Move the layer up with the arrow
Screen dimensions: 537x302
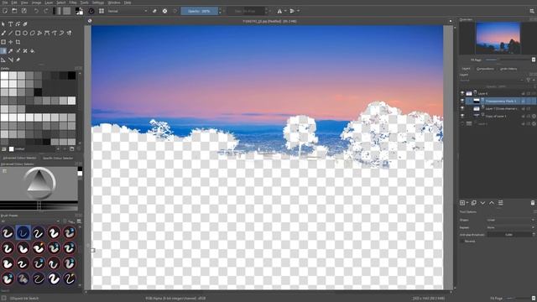click(x=492, y=203)
